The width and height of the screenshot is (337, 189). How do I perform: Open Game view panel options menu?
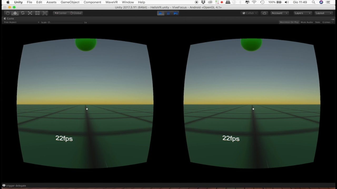point(333,19)
